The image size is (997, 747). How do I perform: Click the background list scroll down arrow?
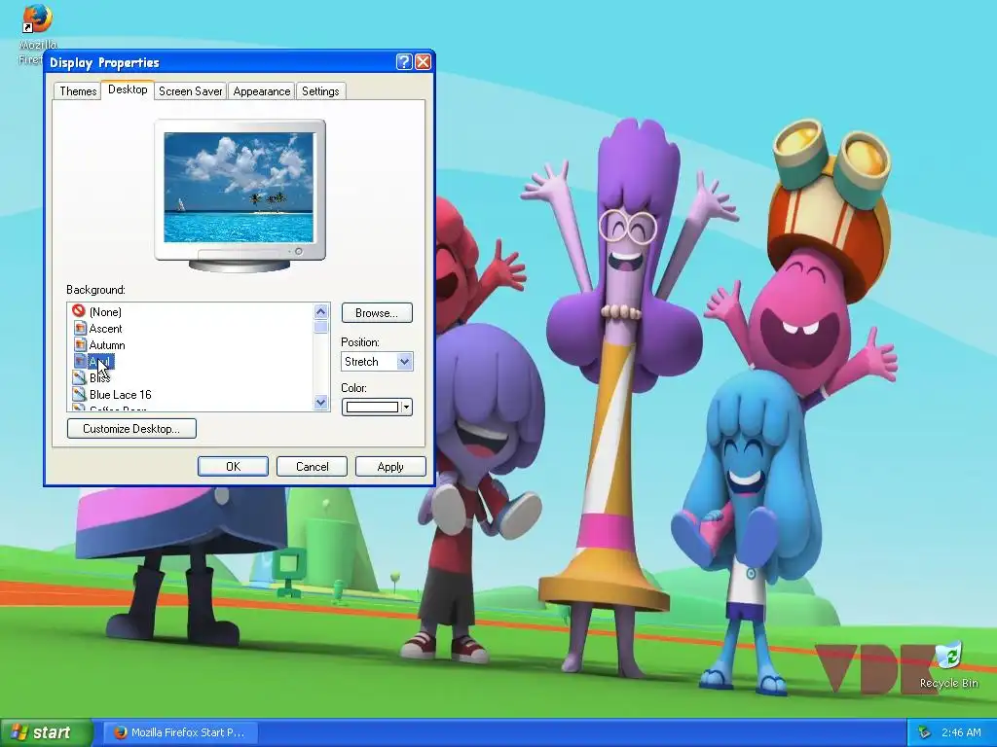tap(321, 402)
